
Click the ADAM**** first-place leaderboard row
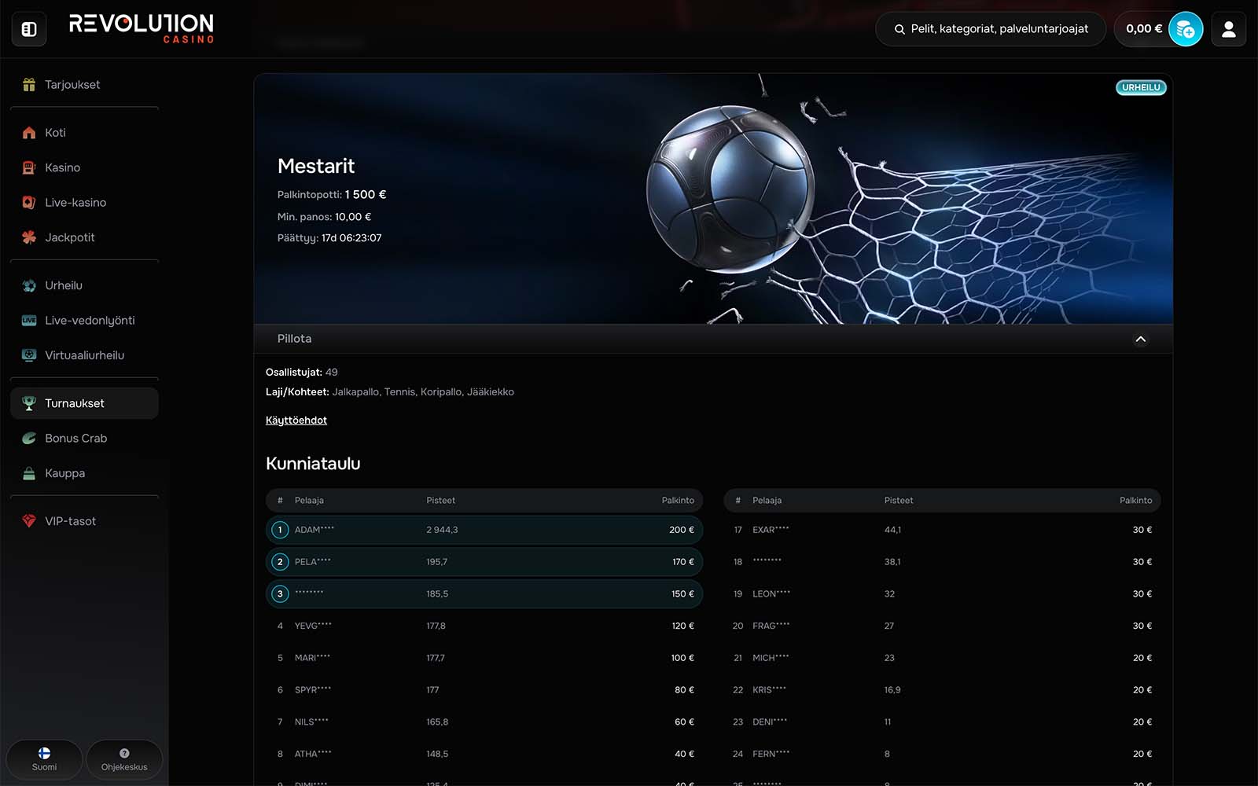point(484,530)
